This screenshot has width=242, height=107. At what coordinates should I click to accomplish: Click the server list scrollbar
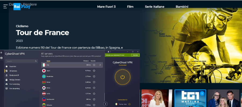105,97
